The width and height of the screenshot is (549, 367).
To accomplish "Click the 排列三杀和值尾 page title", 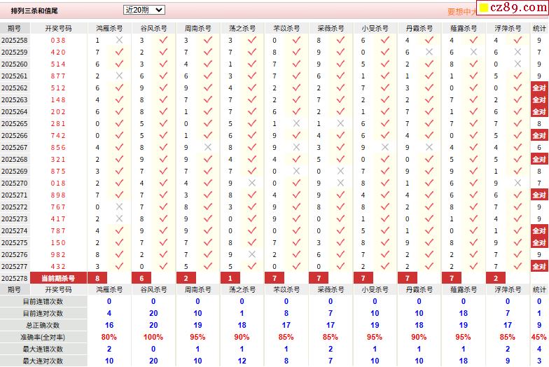I will (x=34, y=11).
